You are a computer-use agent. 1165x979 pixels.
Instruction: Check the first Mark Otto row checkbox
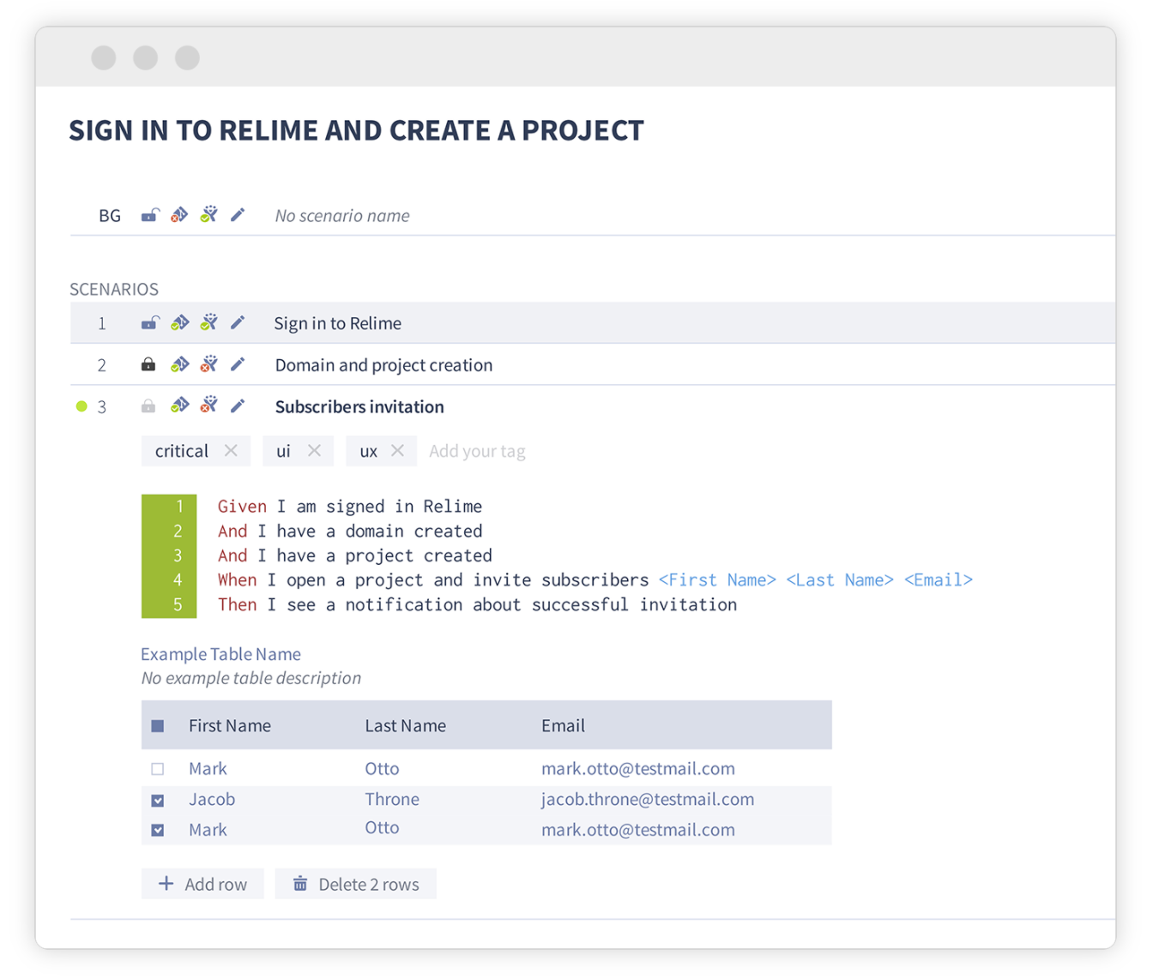coord(158,769)
